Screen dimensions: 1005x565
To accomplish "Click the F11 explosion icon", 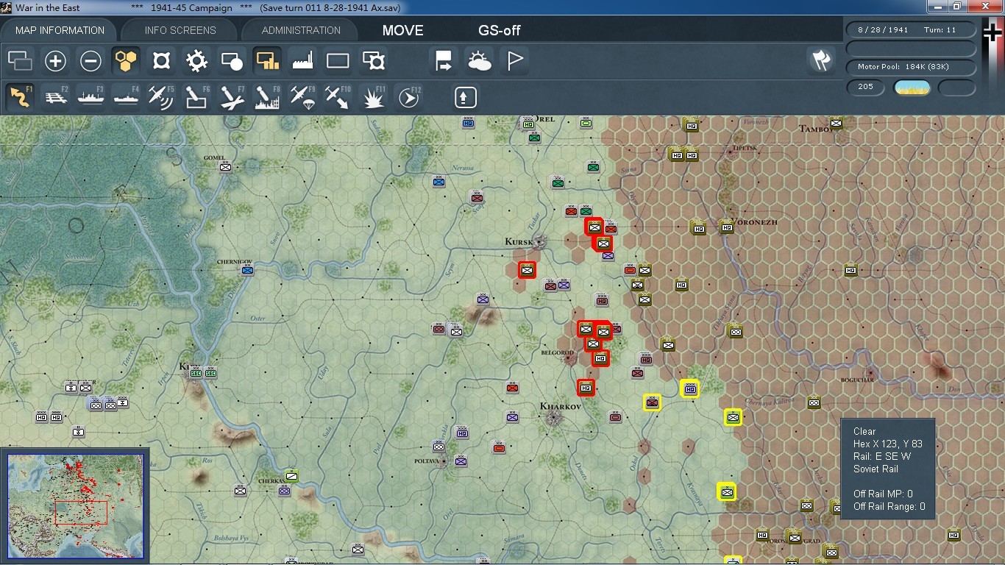I will coord(374,97).
